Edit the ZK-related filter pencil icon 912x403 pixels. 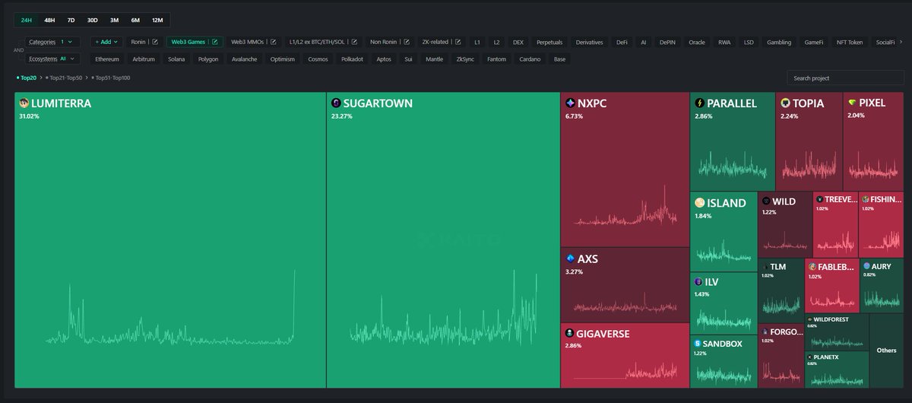point(458,42)
